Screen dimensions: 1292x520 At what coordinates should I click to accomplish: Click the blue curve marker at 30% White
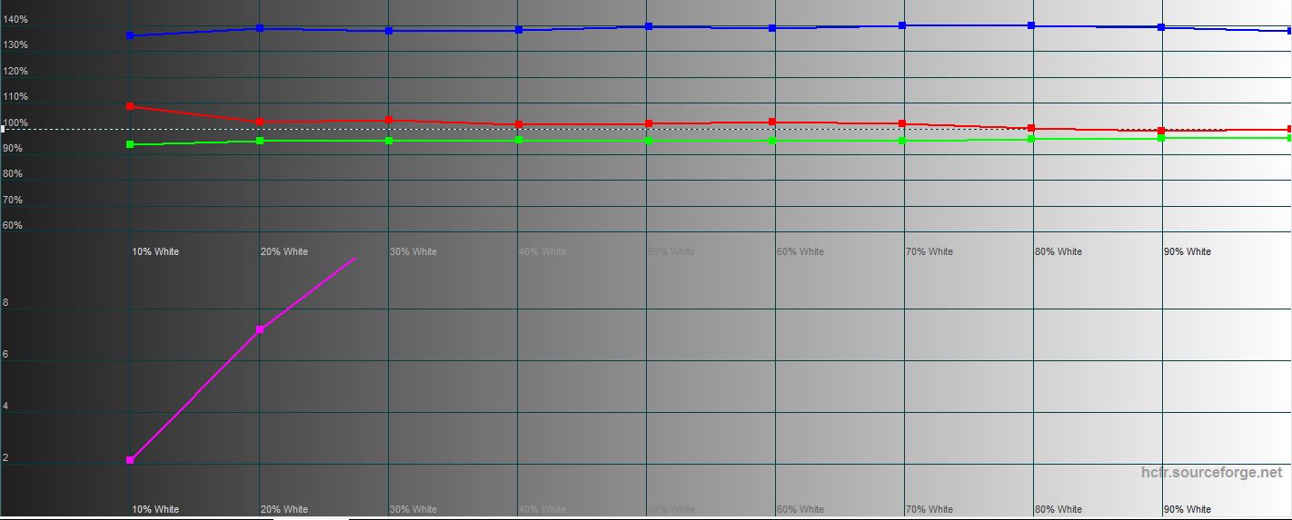389,31
